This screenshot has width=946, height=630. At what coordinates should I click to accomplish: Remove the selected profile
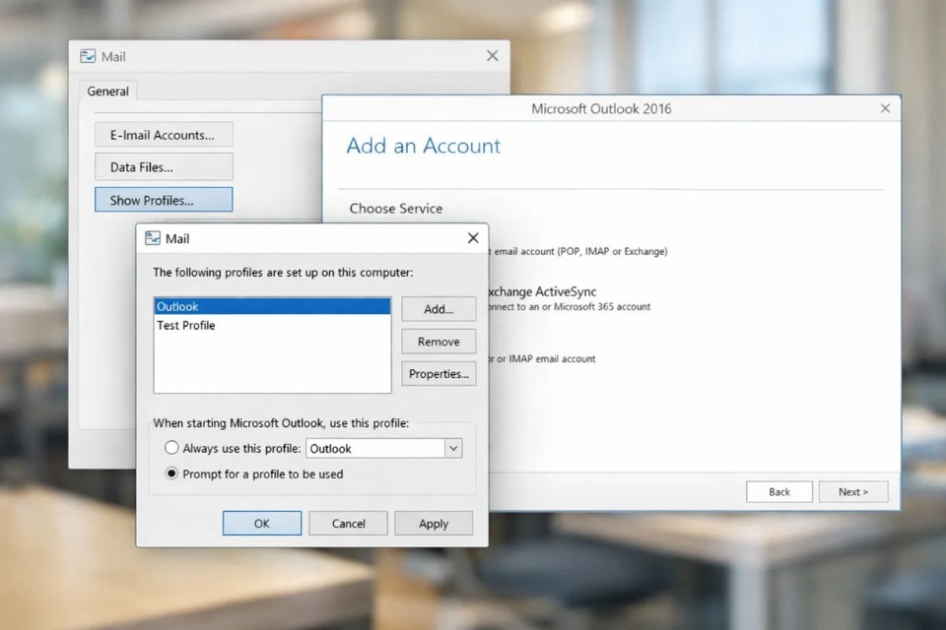pos(438,342)
